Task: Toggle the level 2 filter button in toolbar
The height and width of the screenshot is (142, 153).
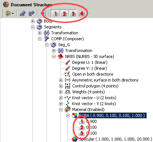Action: point(64,13)
